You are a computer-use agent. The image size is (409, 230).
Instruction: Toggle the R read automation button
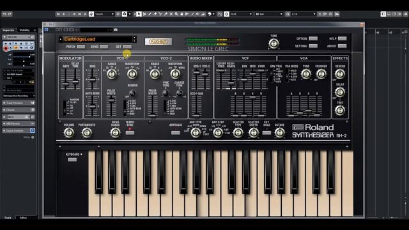tap(74, 14)
